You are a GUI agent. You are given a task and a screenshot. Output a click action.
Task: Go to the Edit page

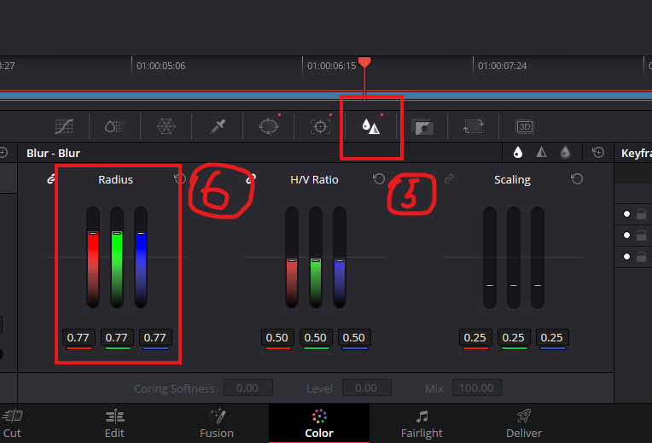(x=114, y=423)
